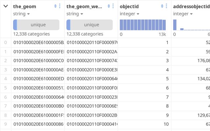Collapse the column summary chevron

tap(6, 6)
